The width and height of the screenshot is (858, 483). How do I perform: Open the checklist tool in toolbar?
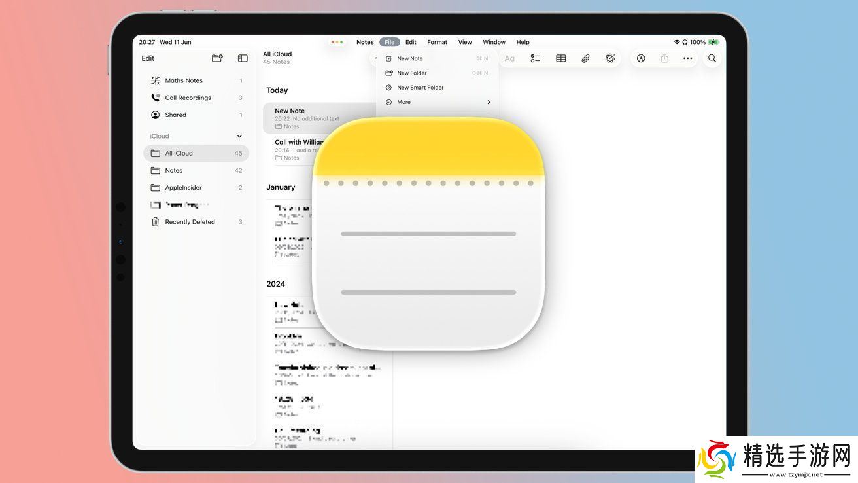[535, 58]
